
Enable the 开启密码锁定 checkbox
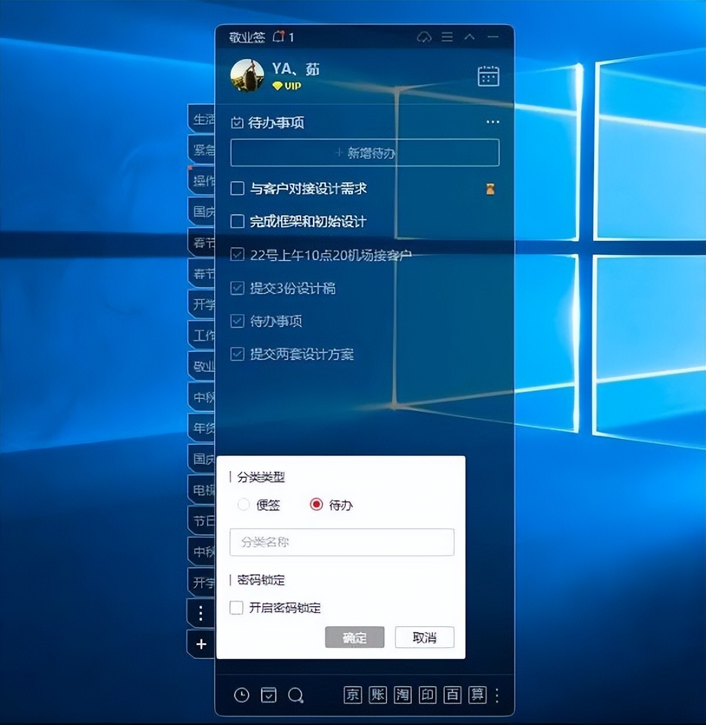(237, 608)
